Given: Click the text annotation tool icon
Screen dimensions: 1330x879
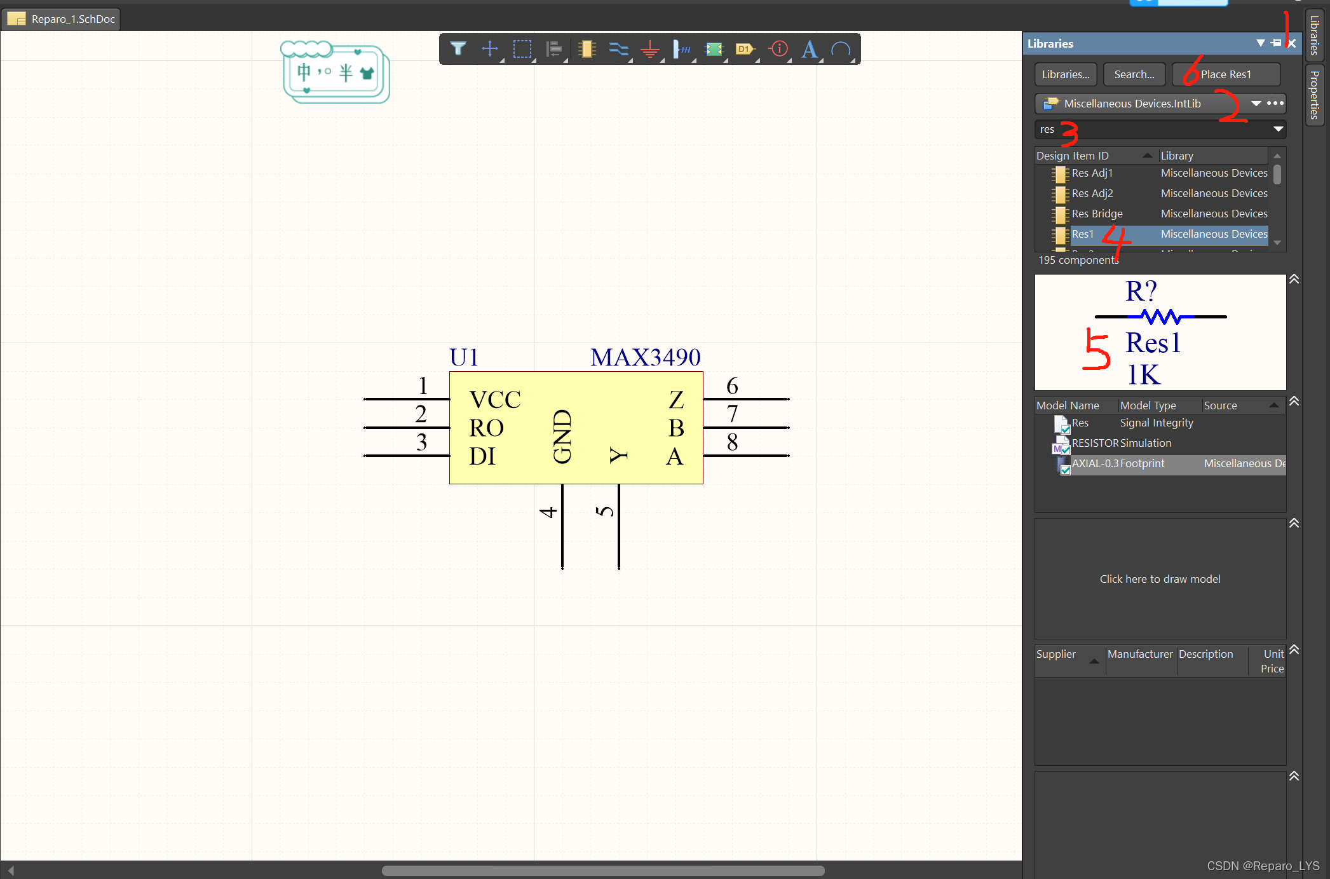Looking at the screenshot, I should (x=808, y=49).
